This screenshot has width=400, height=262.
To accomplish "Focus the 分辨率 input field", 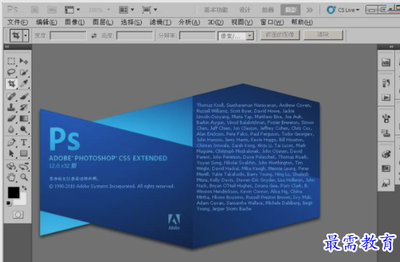I will click(x=198, y=36).
